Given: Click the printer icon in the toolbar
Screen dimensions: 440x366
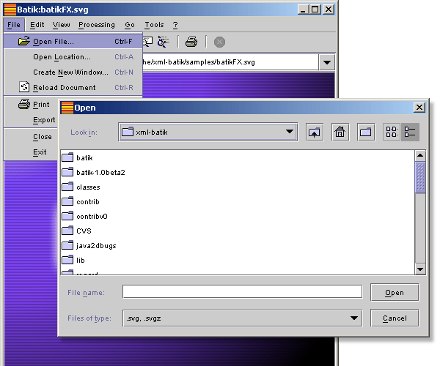Looking at the screenshot, I should click(x=191, y=42).
